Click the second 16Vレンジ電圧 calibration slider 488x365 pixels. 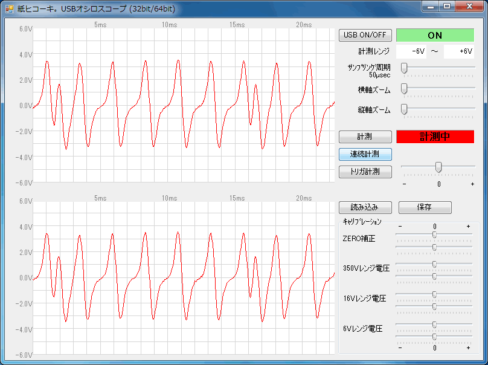coord(434,307)
